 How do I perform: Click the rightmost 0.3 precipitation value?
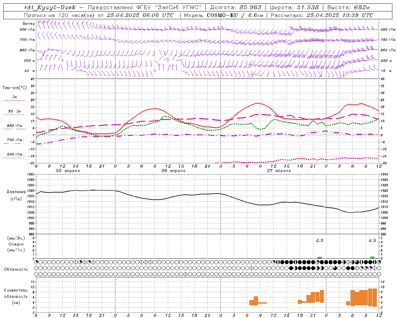point(372,241)
